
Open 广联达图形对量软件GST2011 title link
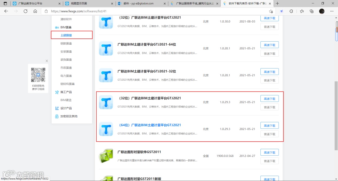139,152
